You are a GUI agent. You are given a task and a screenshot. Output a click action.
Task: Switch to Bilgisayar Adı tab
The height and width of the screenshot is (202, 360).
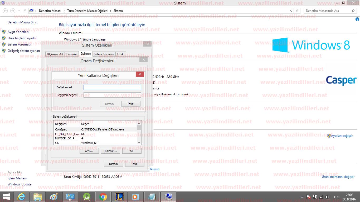(55, 54)
